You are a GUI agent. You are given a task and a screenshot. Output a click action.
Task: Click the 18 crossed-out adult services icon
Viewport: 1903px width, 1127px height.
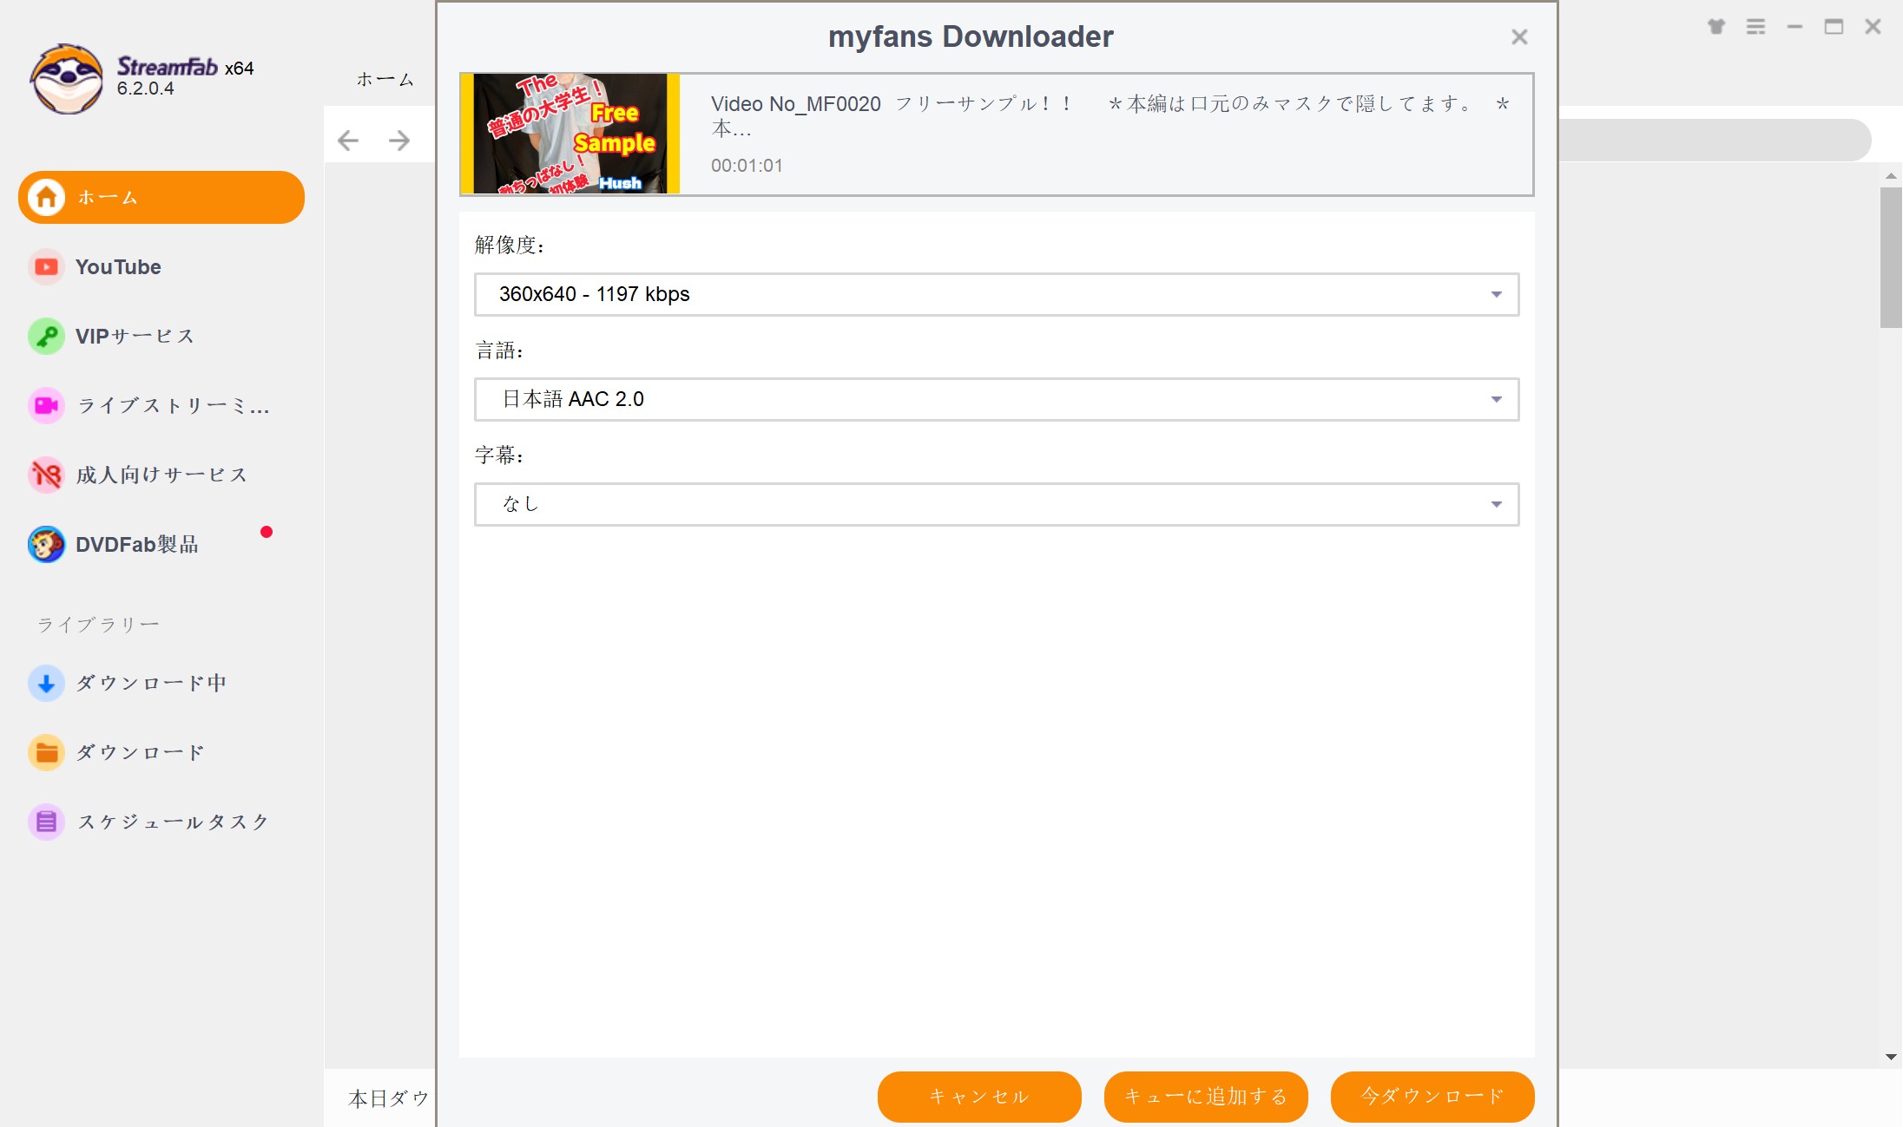46,475
